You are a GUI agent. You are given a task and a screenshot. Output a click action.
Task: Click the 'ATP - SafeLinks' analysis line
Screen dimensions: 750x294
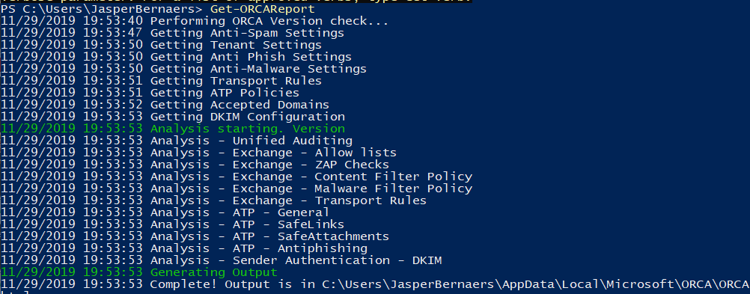pos(172,224)
